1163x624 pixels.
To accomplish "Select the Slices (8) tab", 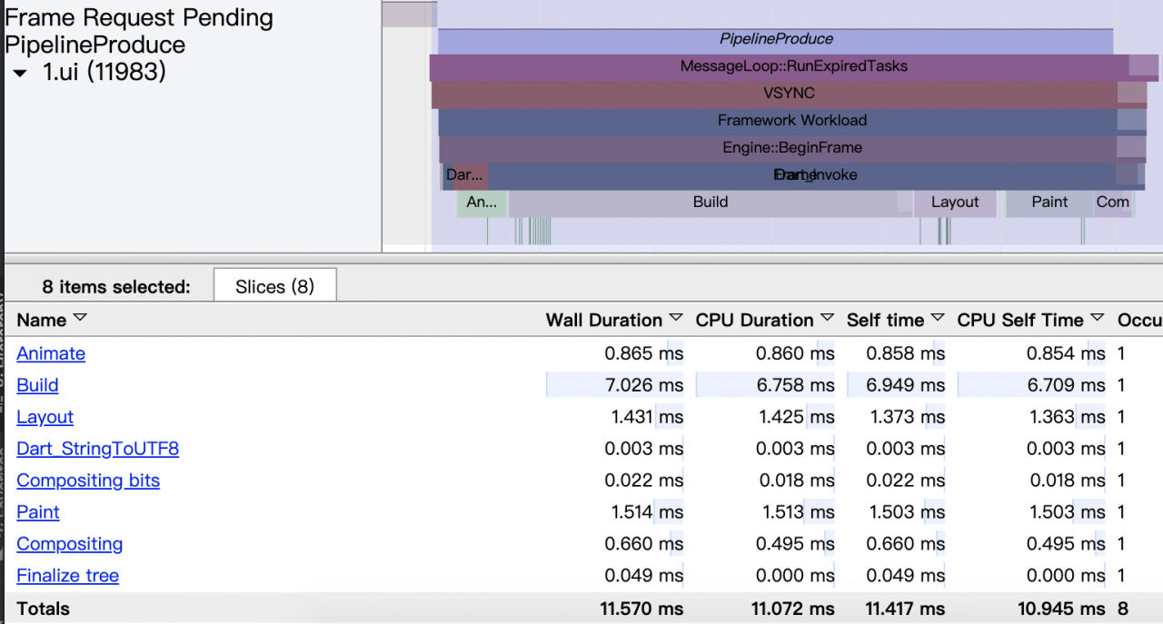I will click(274, 286).
